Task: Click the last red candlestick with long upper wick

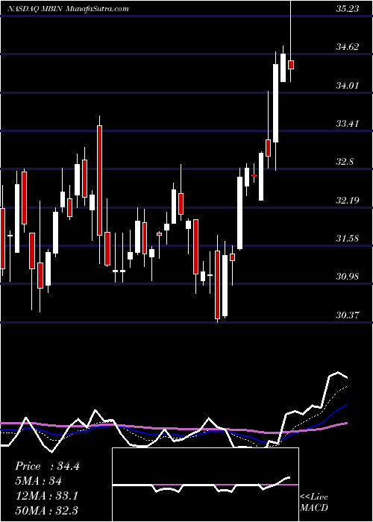Action: click(291, 65)
